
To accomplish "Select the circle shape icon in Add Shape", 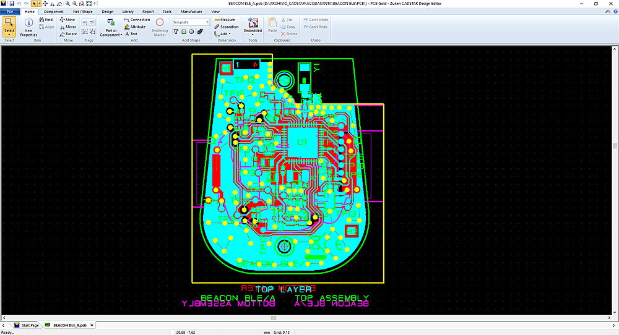I will click(x=192, y=32).
